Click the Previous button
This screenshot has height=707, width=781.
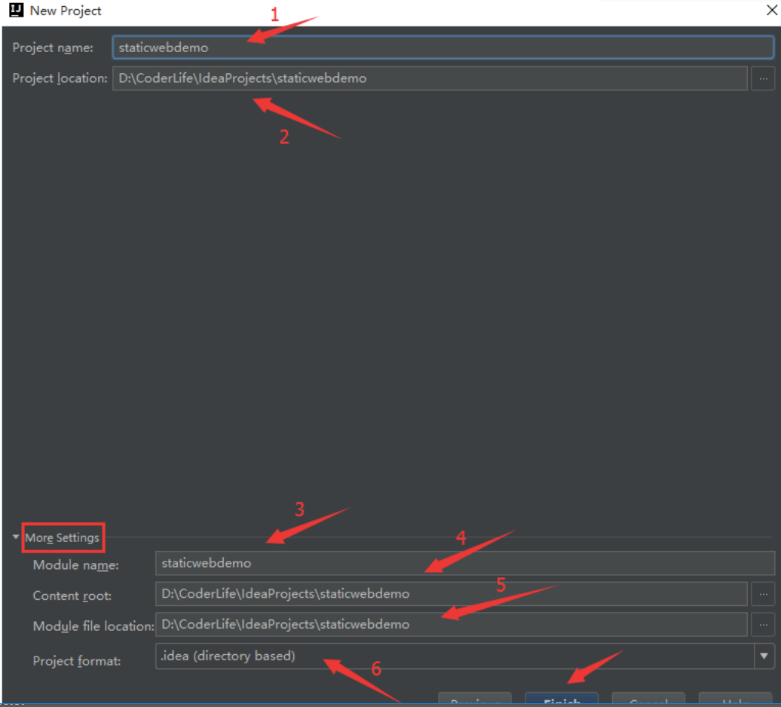(x=475, y=699)
